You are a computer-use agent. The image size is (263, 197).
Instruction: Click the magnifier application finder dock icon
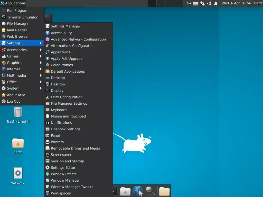[150, 191]
